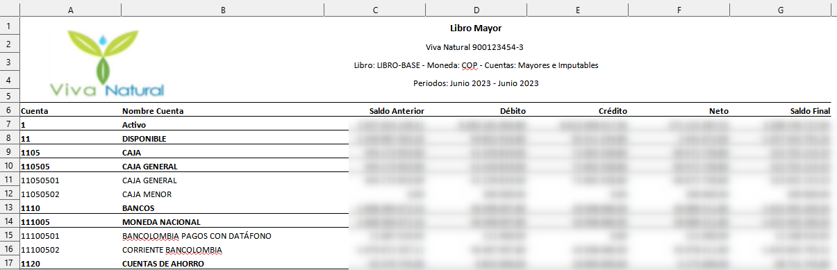Click the 'Saldo Final' heading cell
The image size is (837, 270).
pyautogui.click(x=781, y=110)
